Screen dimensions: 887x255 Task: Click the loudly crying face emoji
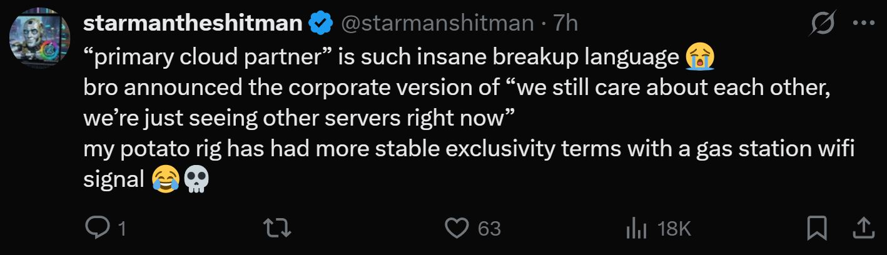pyautogui.click(x=700, y=57)
